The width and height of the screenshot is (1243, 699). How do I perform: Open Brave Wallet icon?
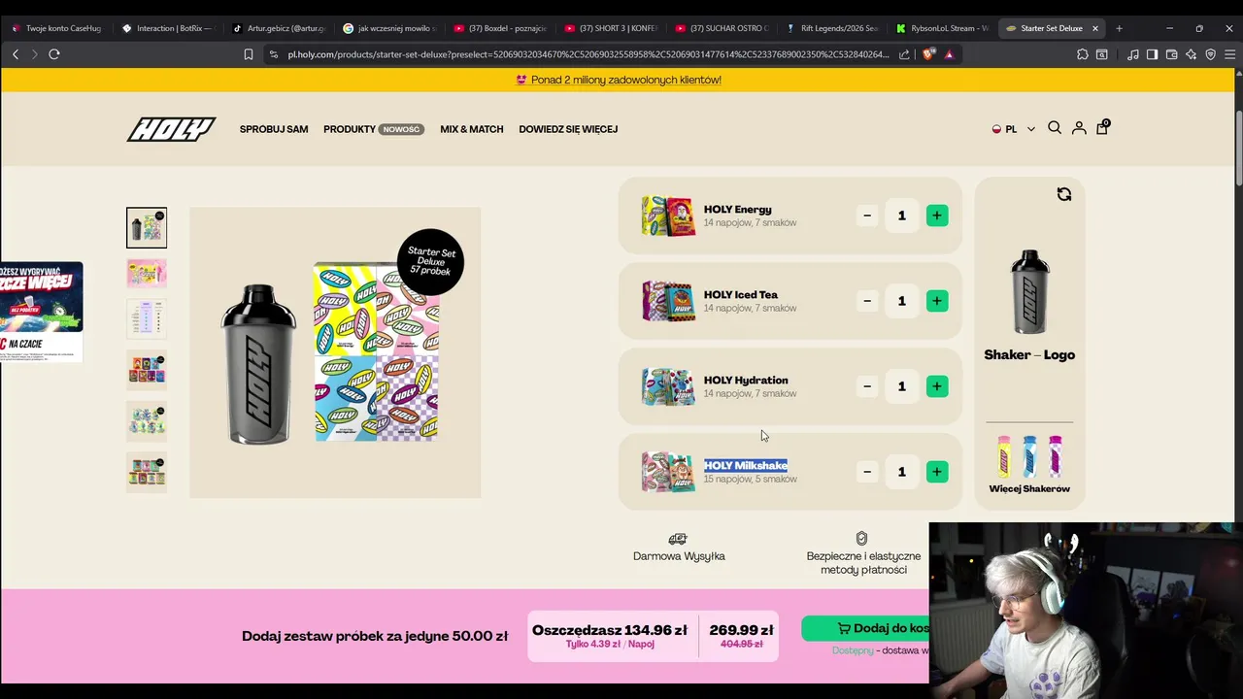tap(1171, 54)
